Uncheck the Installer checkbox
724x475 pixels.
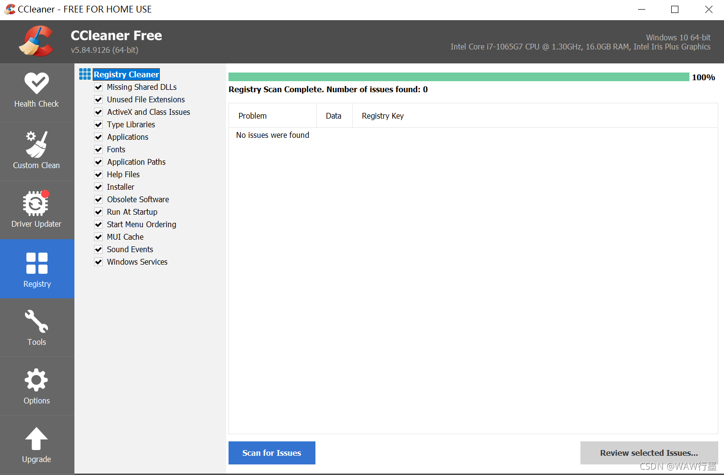click(98, 187)
